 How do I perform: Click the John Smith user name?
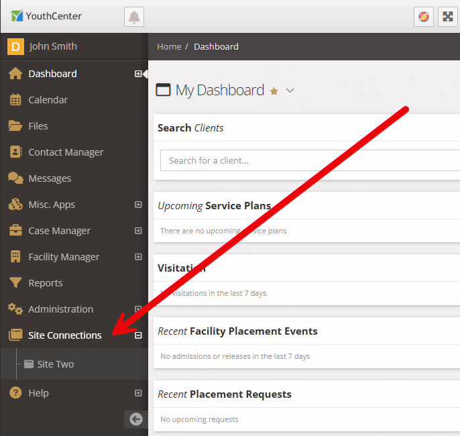coord(53,46)
